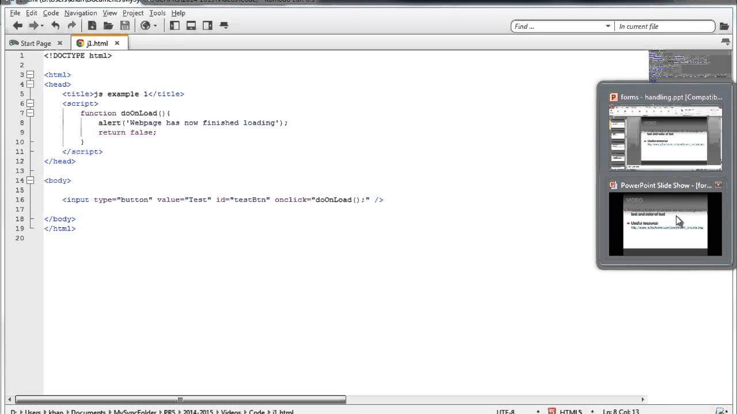Image resolution: width=737 pixels, height=414 pixels.
Task: Open the Code menu
Action: (x=51, y=13)
